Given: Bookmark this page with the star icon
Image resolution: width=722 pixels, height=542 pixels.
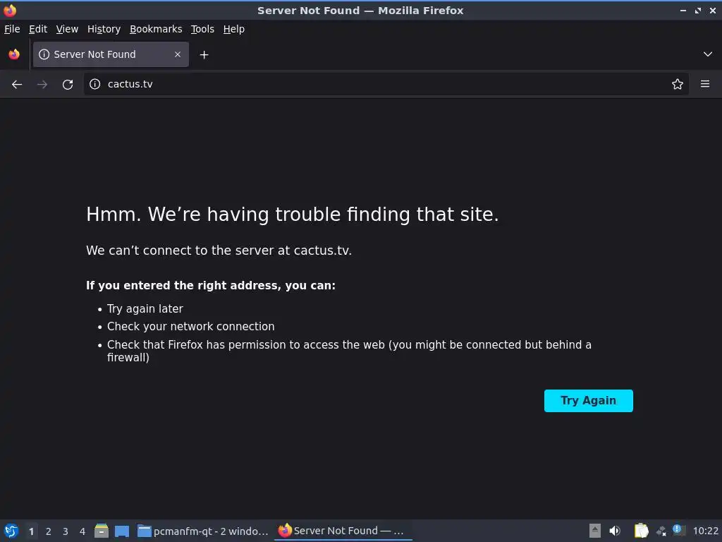Looking at the screenshot, I should click(678, 84).
